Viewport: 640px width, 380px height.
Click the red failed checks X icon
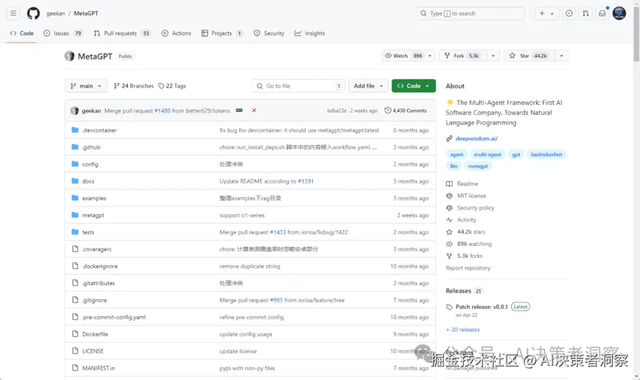click(x=254, y=111)
